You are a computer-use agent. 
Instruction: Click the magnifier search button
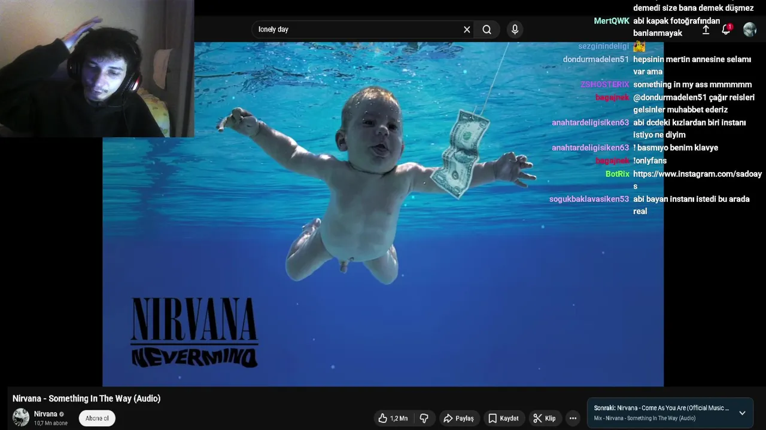click(x=487, y=29)
